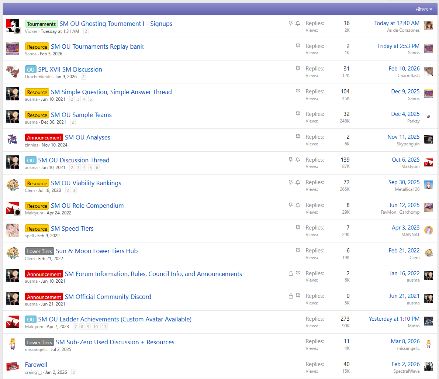The width and height of the screenshot is (439, 379).
Task: Click pin icon on Sun & Moon Lower Tiers Hub
Action: 298,251
